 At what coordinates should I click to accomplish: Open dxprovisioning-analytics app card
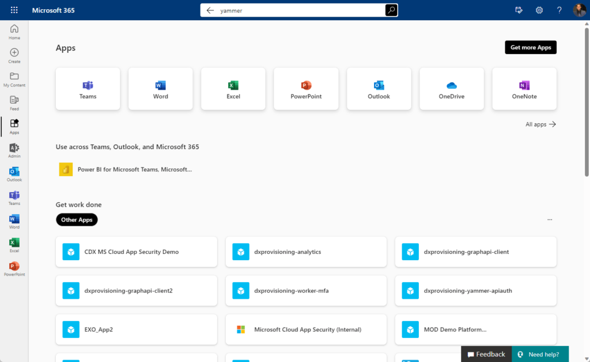pyautogui.click(x=306, y=252)
